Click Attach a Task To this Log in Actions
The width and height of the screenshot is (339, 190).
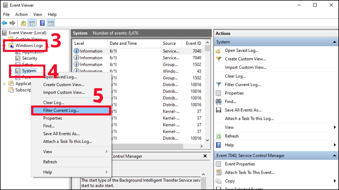[x=249, y=119]
